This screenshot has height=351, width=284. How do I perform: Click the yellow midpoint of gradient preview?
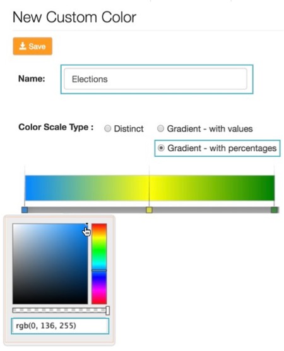coord(149,188)
